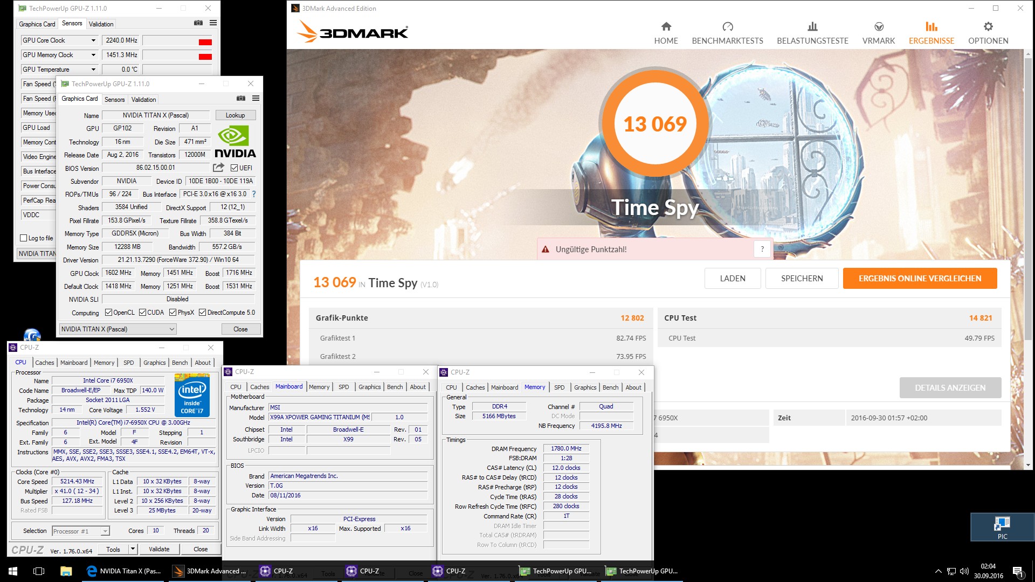Click the GPU Temperature sensor graph bar
The height and width of the screenshot is (582, 1035).
(177, 70)
